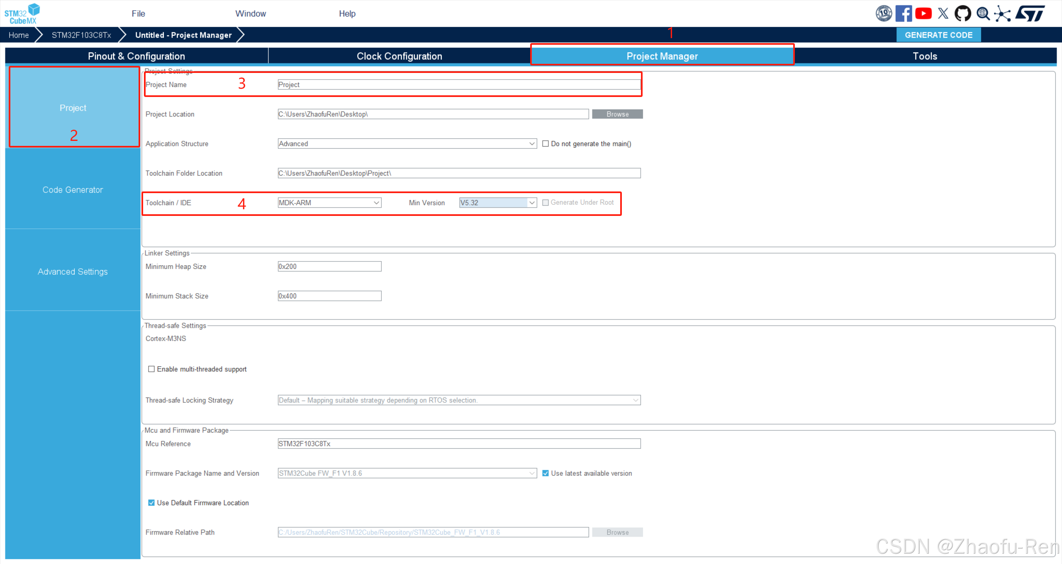This screenshot has height=564, width=1062.
Task: Click the Minimum Stack Size field
Action: (329, 296)
